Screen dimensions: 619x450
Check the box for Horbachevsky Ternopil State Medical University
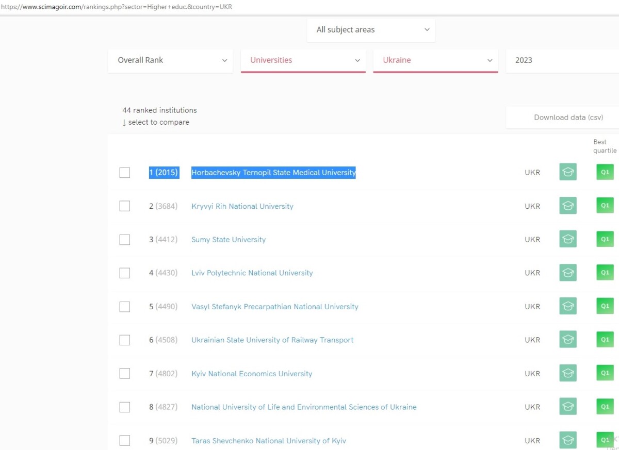coord(125,173)
